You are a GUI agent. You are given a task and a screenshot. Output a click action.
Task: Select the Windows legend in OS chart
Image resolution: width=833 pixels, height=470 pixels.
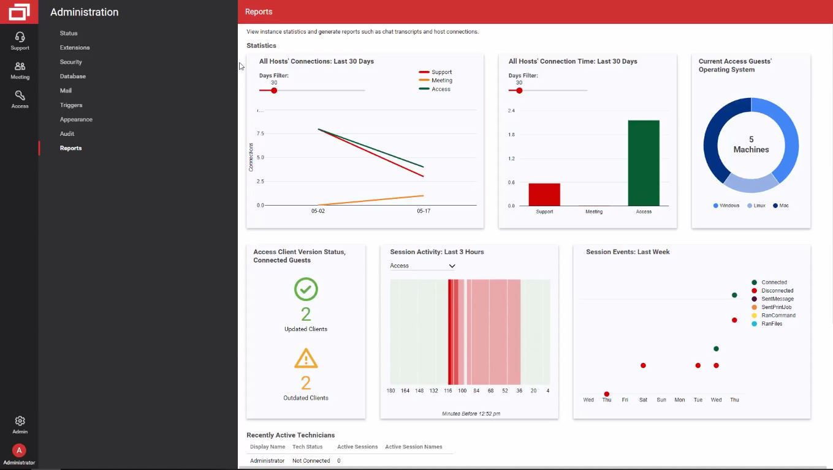[x=726, y=206]
